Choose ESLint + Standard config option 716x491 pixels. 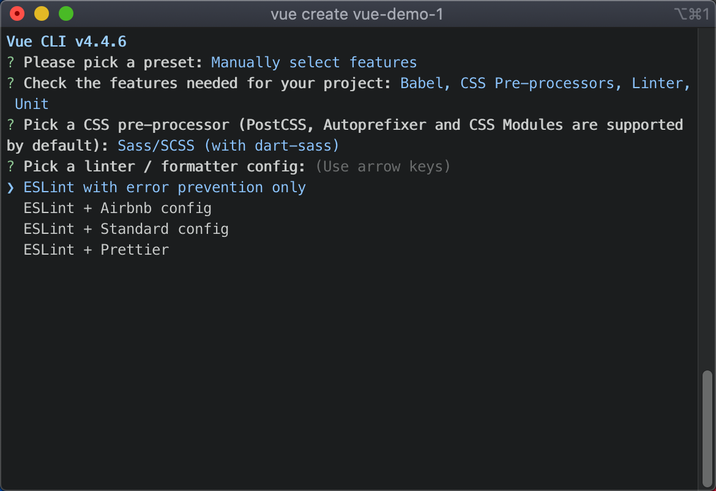click(x=126, y=229)
